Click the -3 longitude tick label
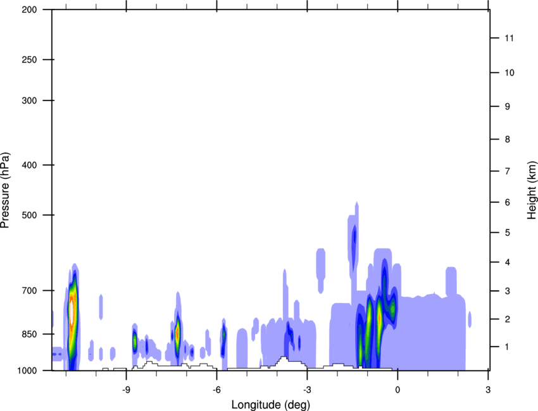This screenshot has height=411, width=538. click(x=307, y=390)
